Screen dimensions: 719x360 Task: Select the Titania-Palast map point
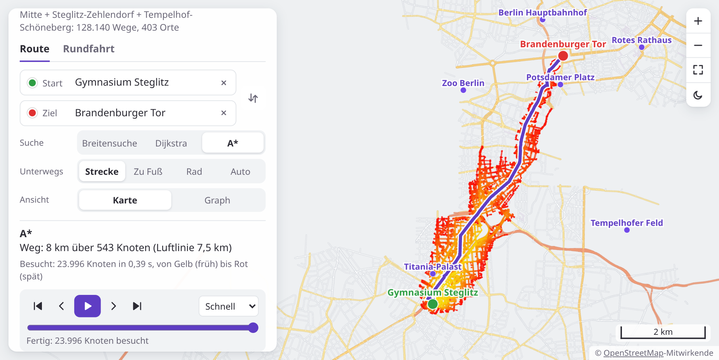[x=433, y=274]
